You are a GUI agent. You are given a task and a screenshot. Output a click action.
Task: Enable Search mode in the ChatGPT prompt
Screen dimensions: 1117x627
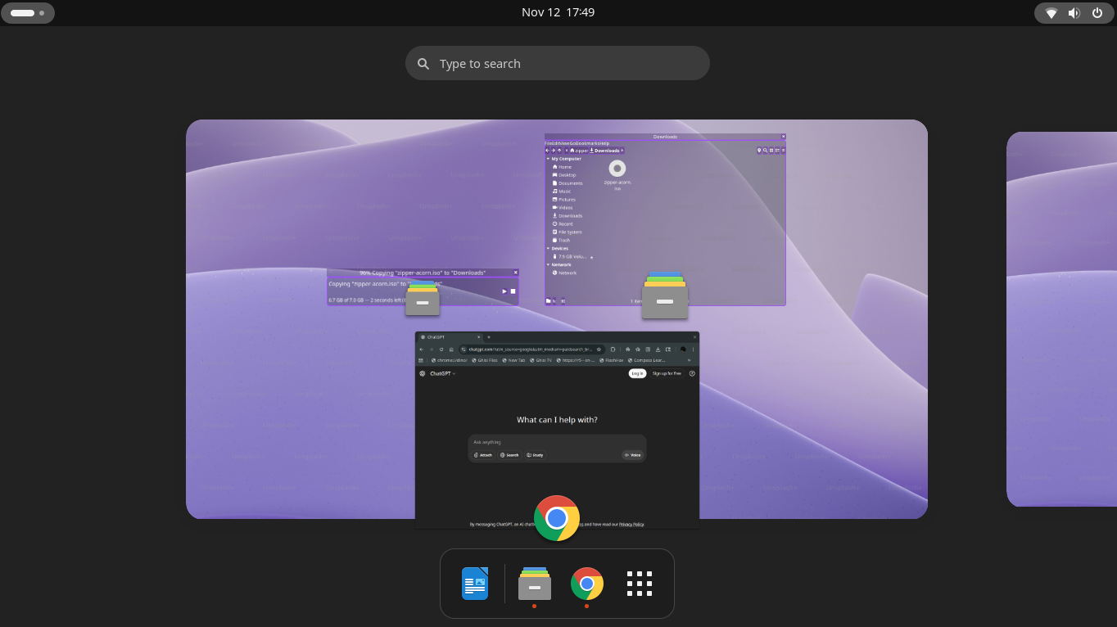pyautogui.click(x=509, y=455)
